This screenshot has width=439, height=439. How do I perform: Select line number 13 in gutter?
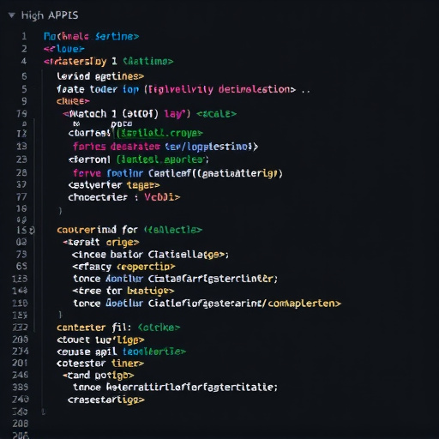(x=21, y=146)
